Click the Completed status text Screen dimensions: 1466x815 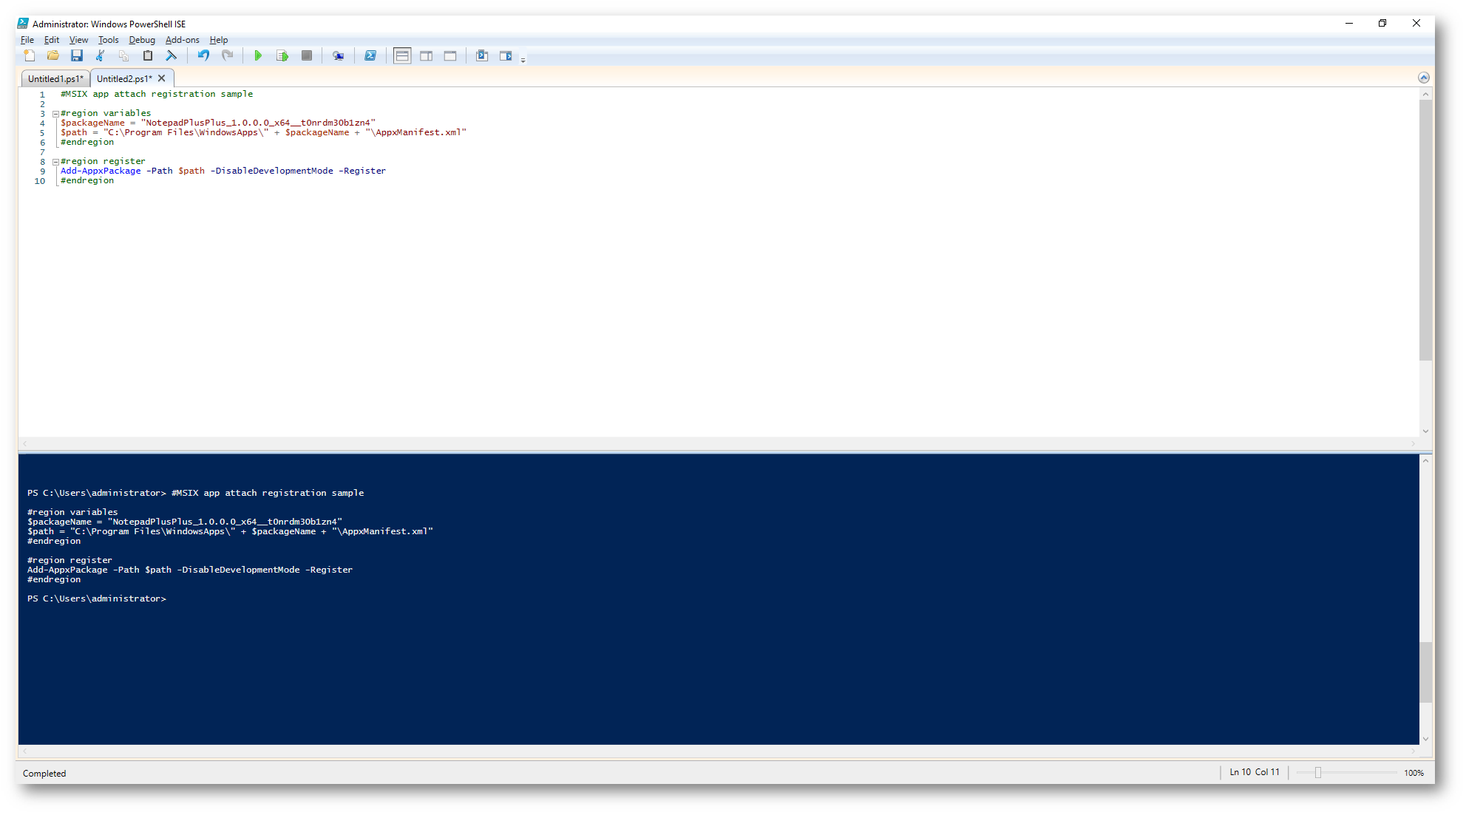coord(44,774)
